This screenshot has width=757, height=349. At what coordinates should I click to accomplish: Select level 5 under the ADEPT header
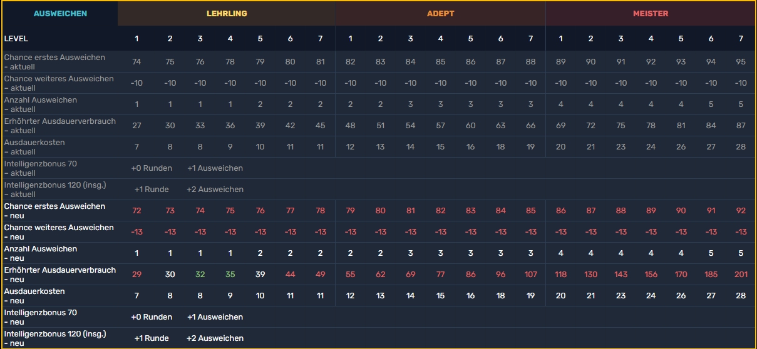470,39
